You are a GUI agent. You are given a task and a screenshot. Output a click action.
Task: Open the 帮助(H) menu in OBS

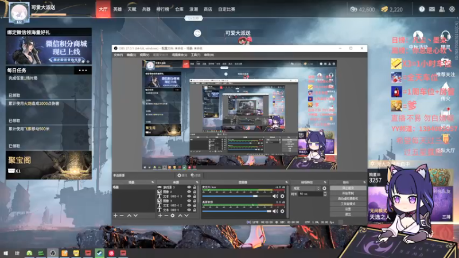pyautogui.click(x=209, y=55)
